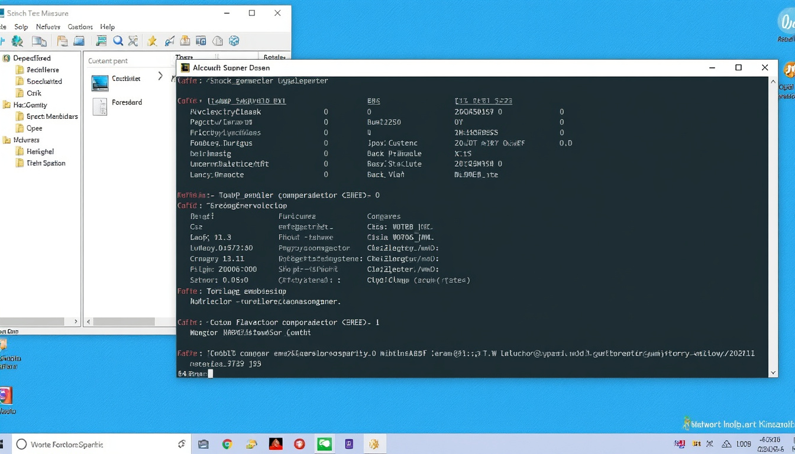
Task: Click the terminal window's title bar icon
Action: coord(185,68)
